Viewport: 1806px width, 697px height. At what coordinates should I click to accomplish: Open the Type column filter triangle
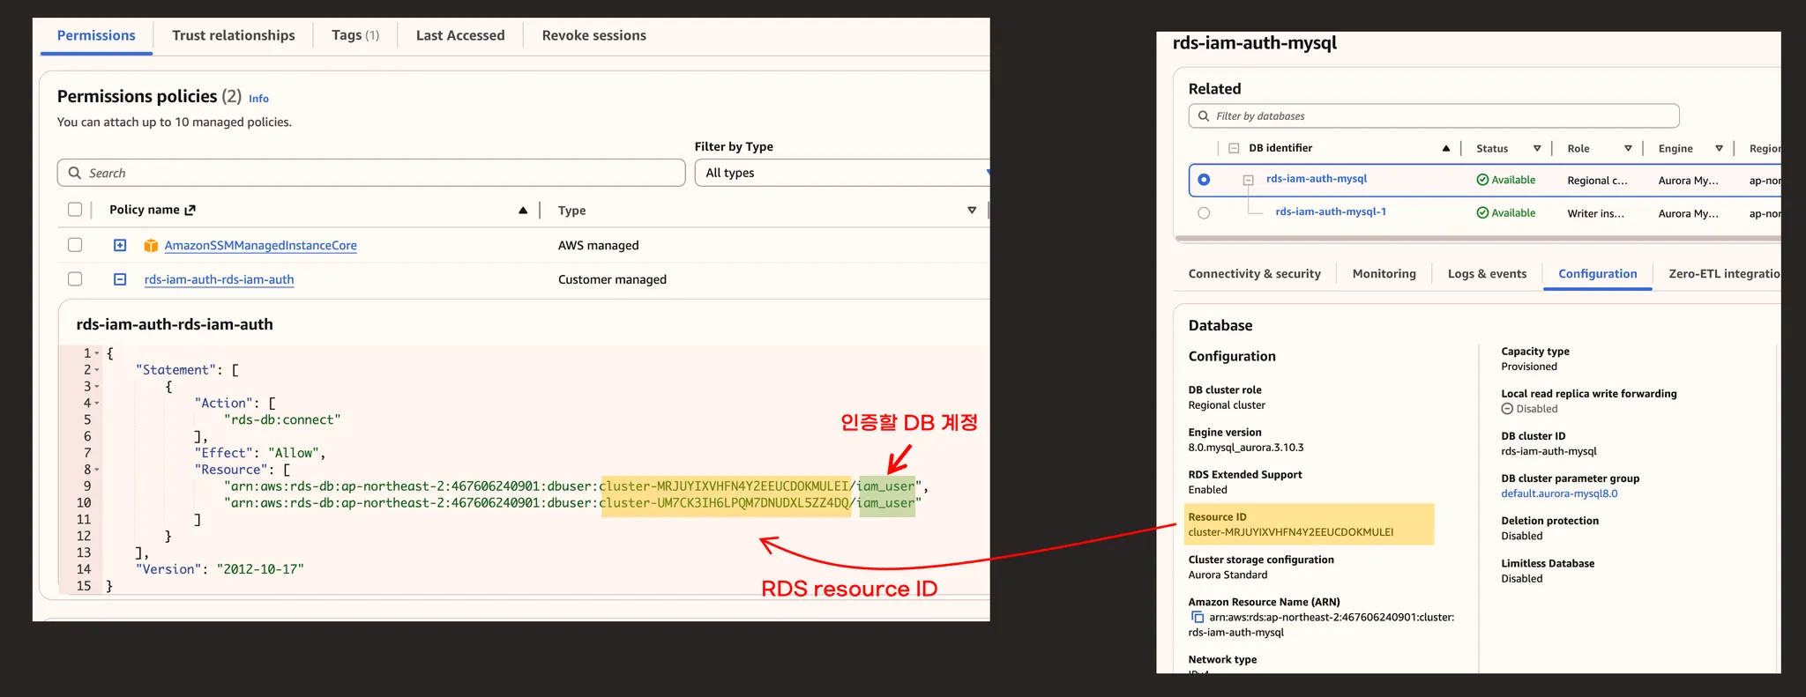coord(972,210)
